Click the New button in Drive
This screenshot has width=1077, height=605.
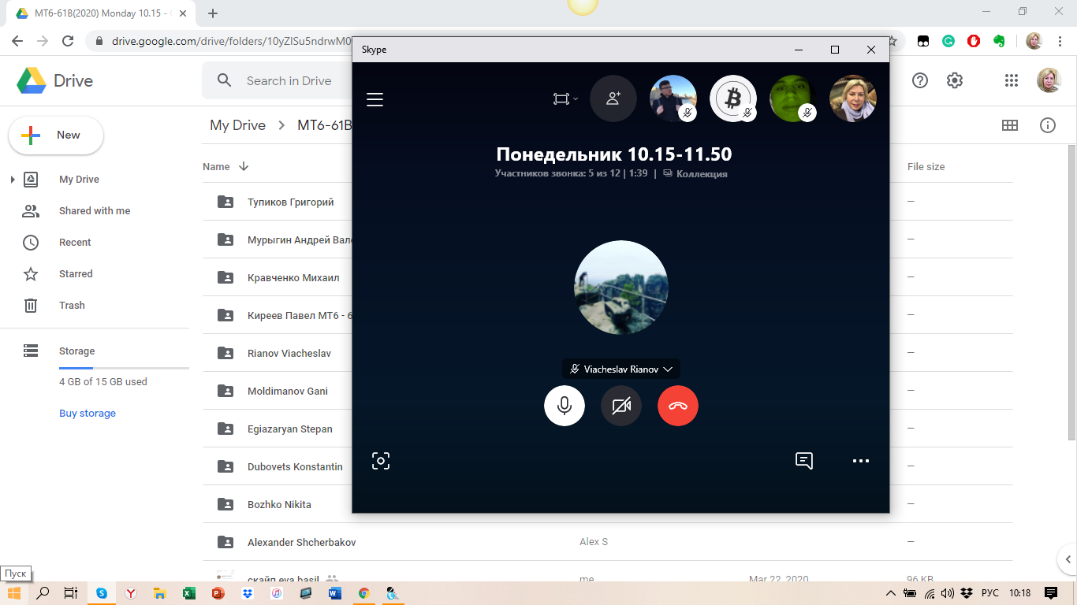pyautogui.click(x=56, y=135)
